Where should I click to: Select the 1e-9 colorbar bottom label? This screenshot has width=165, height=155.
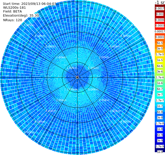click(160, 152)
